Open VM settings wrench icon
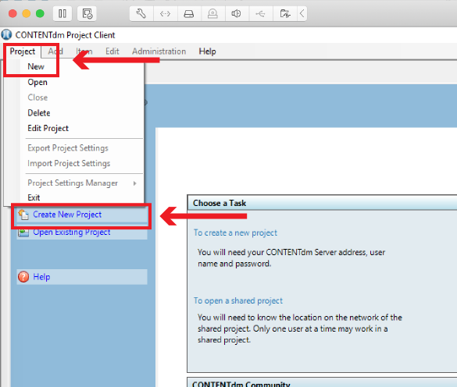The height and width of the screenshot is (387, 457). coord(141,13)
